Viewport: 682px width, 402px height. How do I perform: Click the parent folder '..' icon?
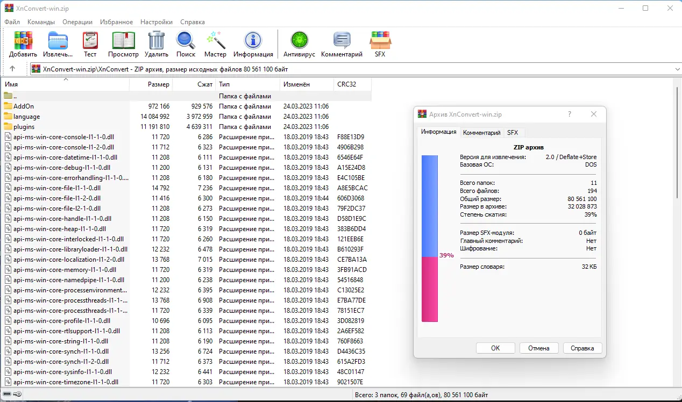[x=8, y=96]
